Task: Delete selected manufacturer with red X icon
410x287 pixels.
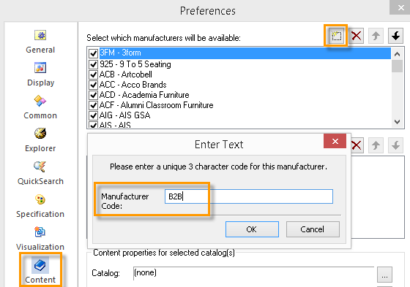Action: [356, 36]
